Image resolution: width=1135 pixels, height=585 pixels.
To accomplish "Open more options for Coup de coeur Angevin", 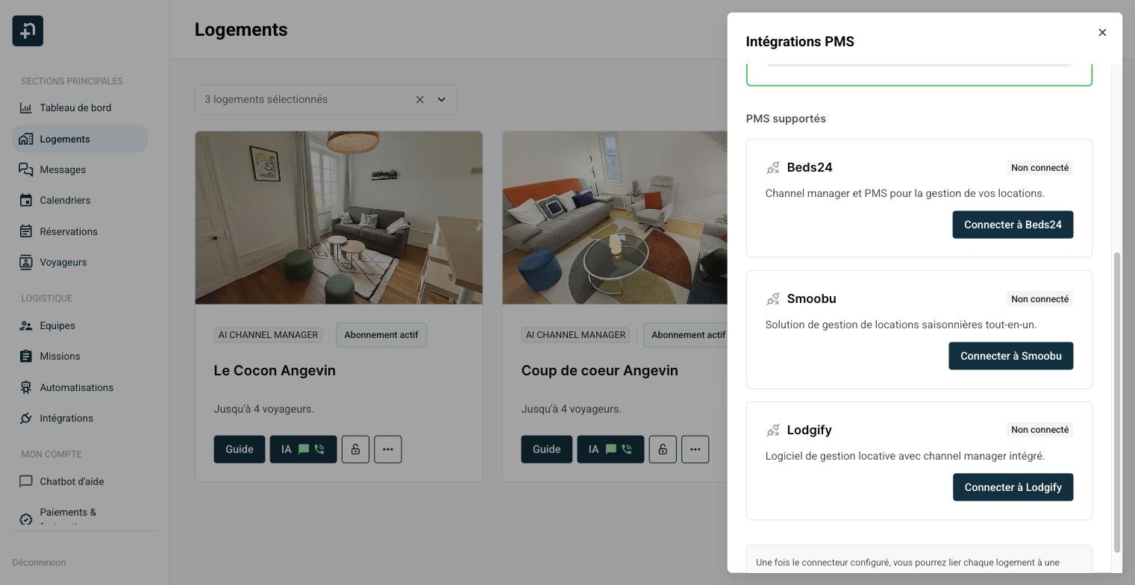I will point(695,449).
